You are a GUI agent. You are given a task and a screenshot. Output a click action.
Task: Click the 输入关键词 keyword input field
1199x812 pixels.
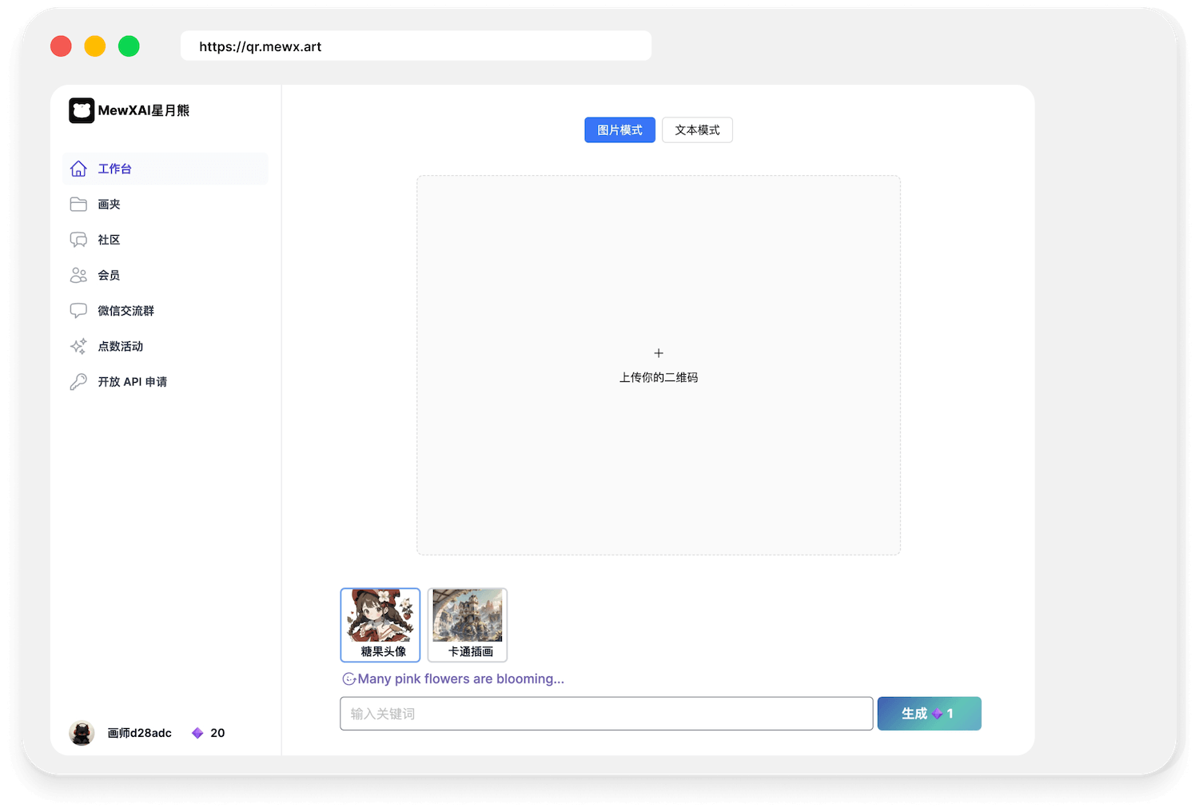(x=606, y=713)
